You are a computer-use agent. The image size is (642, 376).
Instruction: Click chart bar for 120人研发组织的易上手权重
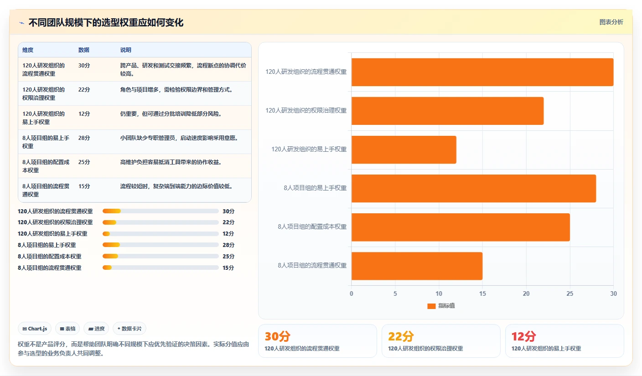coord(404,149)
